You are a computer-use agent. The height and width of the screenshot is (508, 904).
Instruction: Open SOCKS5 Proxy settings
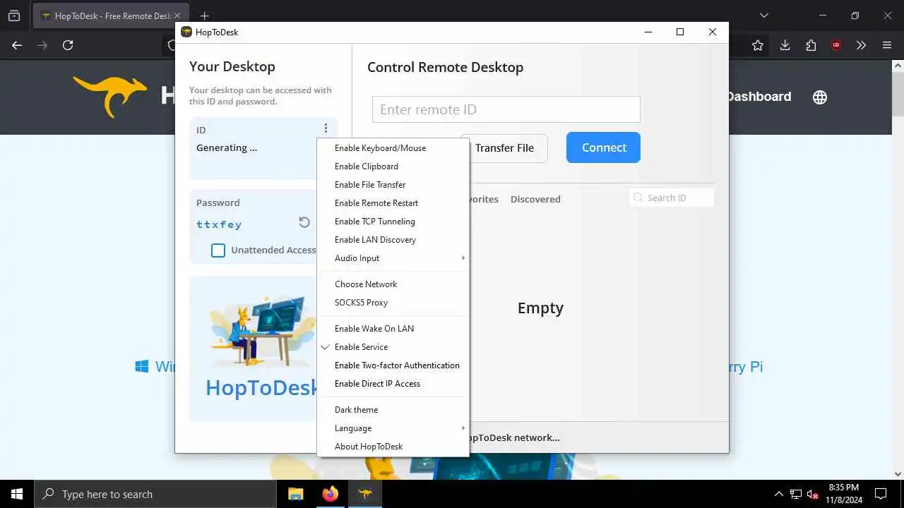pos(393,303)
